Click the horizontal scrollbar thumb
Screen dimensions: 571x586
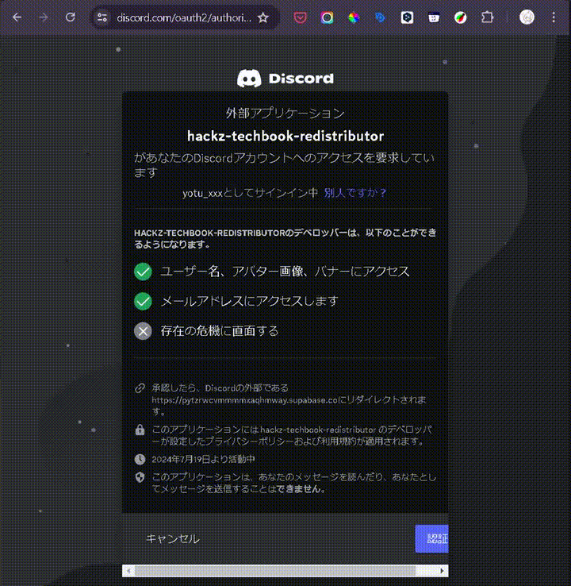coord(275,571)
